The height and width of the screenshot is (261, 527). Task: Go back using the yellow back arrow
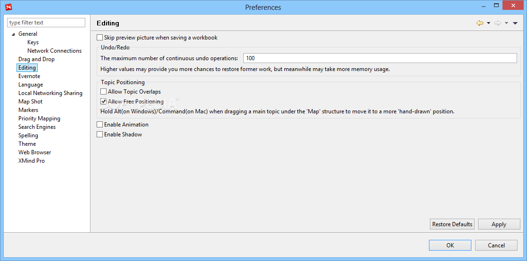pyautogui.click(x=480, y=23)
